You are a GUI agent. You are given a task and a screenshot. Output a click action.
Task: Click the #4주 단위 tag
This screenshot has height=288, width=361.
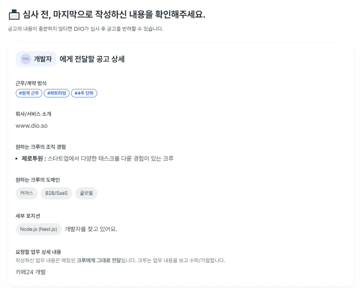[x=84, y=93]
